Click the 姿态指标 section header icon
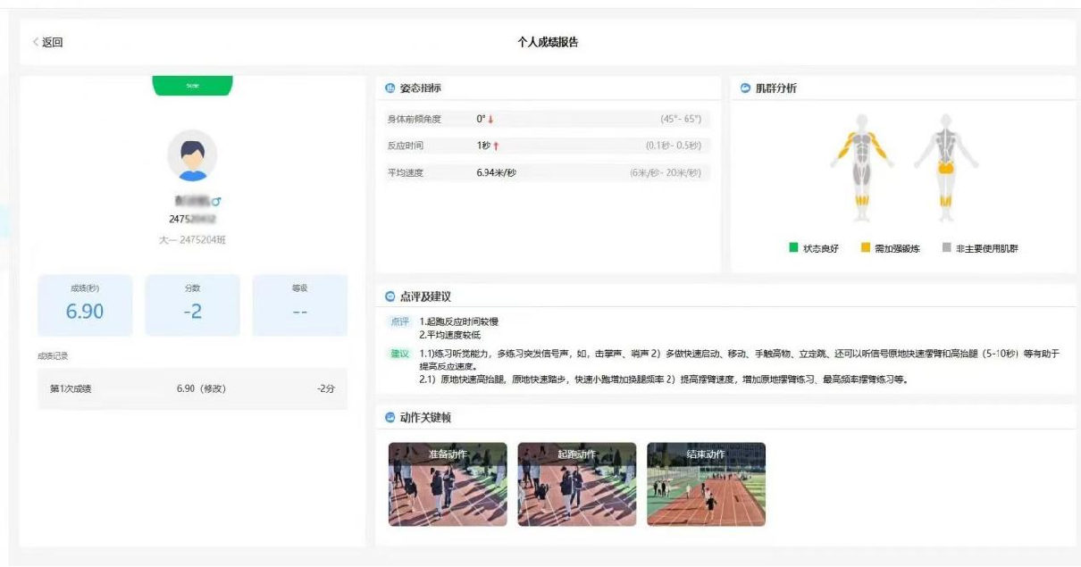The width and height of the screenshot is (1081, 567). [x=390, y=88]
